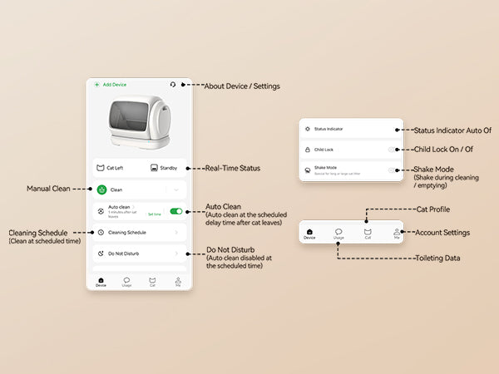Enable the Child Lock switch
499x374 pixels.
[x=391, y=150]
